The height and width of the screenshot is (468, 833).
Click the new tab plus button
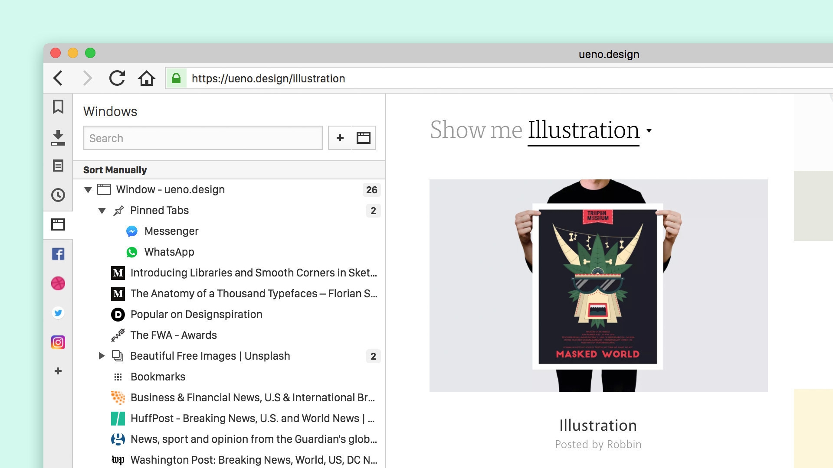(x=340, y=138)
